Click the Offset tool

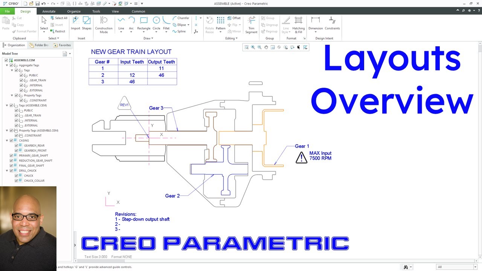click(x=234, y=18)
